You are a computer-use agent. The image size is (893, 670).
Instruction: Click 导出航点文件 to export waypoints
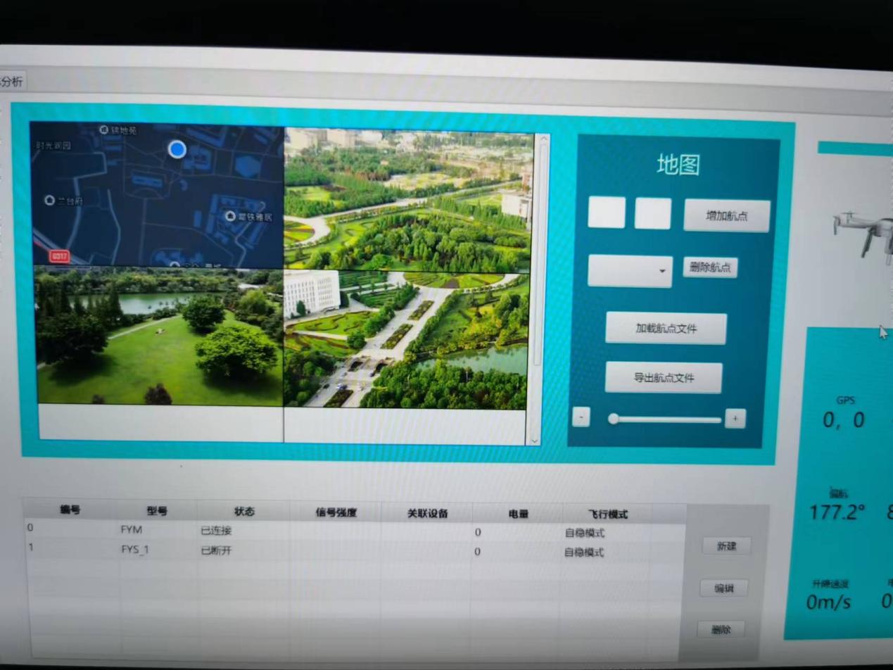[664, 378]
